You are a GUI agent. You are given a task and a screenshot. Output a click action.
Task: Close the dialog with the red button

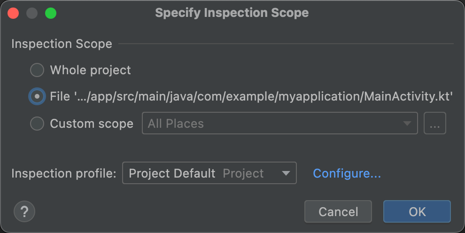pyautogui.click(x=13, y=13)
